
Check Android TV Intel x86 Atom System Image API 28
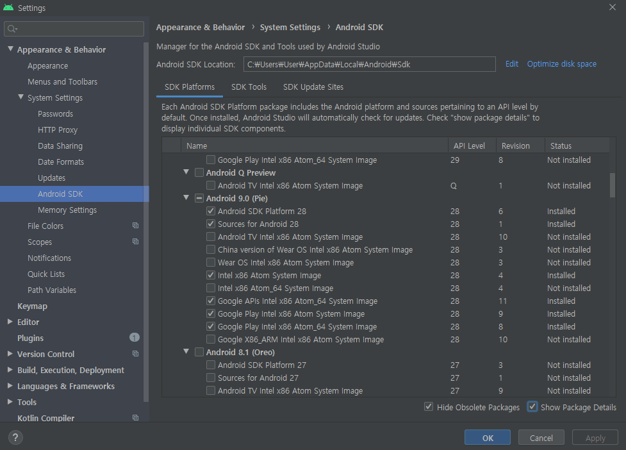[x=211, y=237]
